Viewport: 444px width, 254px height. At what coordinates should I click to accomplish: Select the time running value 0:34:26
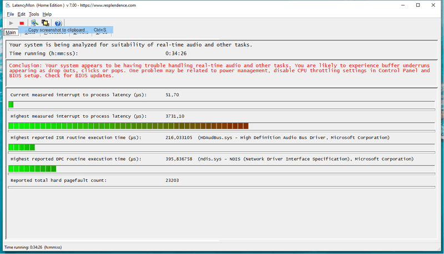[x=176, y=53]
